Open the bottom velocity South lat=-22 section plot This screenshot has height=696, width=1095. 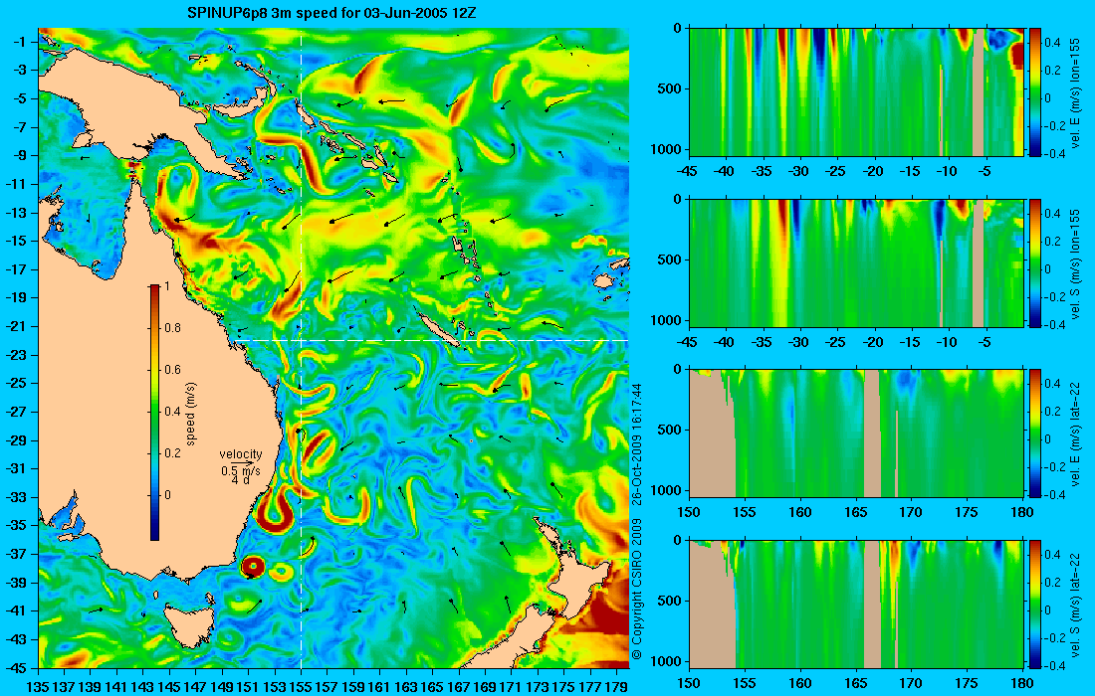pyautogui.click(x=855, y=604)
